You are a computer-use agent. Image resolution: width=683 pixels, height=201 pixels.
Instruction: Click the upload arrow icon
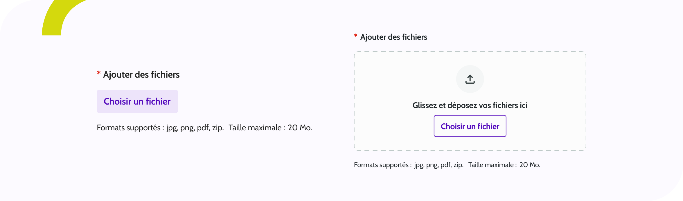470,79
